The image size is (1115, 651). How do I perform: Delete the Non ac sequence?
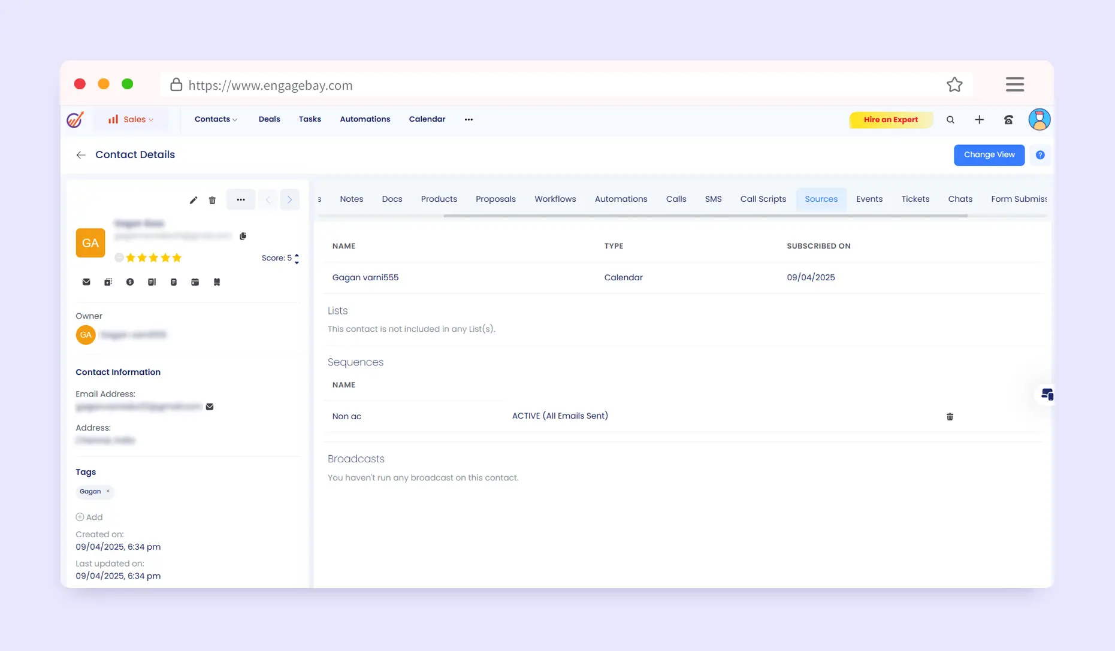950,417
